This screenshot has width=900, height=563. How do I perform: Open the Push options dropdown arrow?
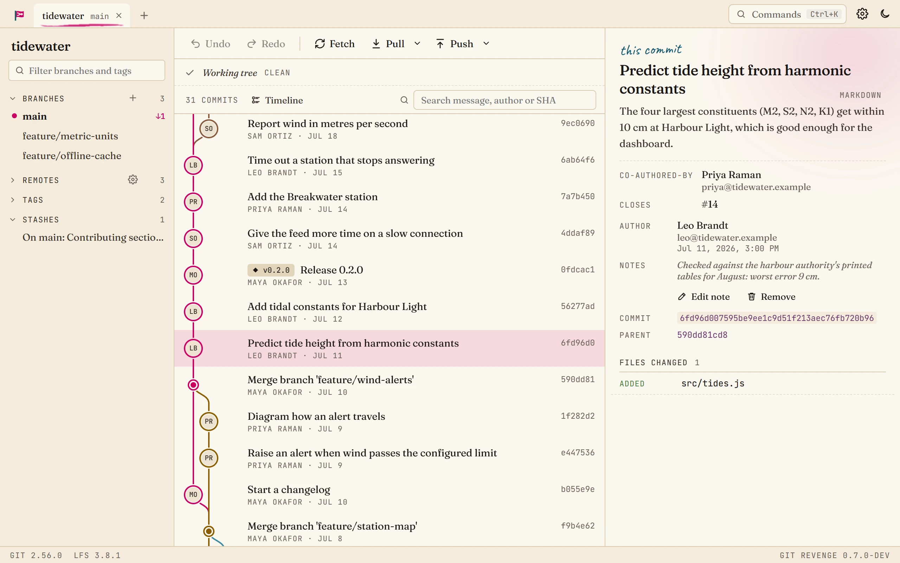[x=486, y=44]
